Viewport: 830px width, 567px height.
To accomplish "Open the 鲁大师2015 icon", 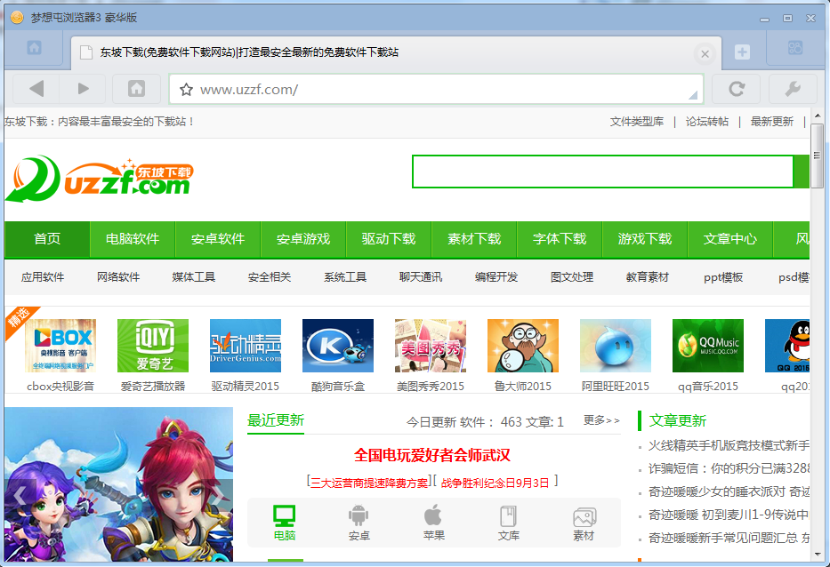I will tap(523, 346).
